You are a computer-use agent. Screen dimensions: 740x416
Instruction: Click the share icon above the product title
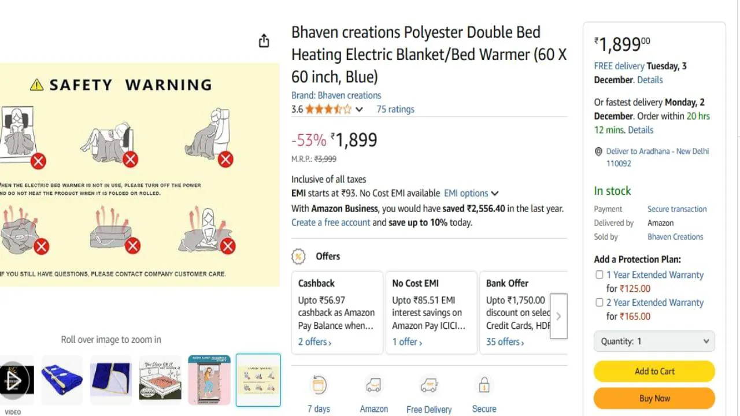(x=264, y=40)
